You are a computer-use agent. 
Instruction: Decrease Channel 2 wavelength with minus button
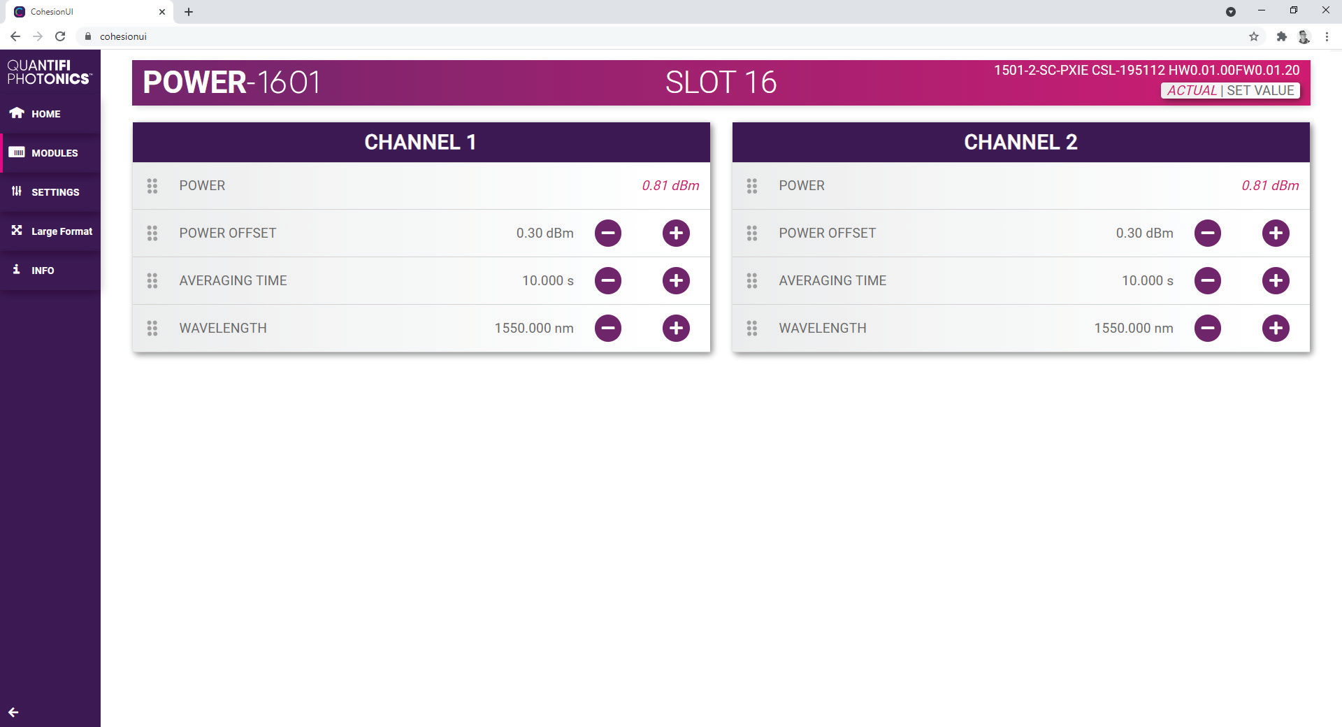1207,328
